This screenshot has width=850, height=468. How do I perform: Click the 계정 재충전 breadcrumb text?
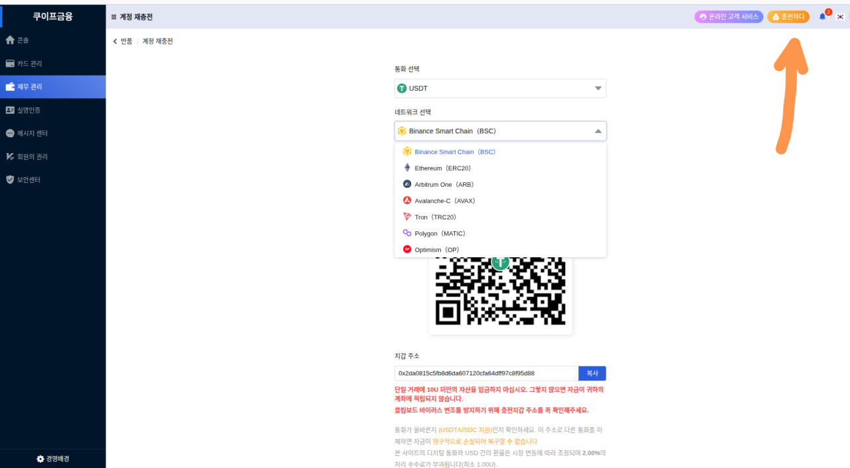click(157, 41)
